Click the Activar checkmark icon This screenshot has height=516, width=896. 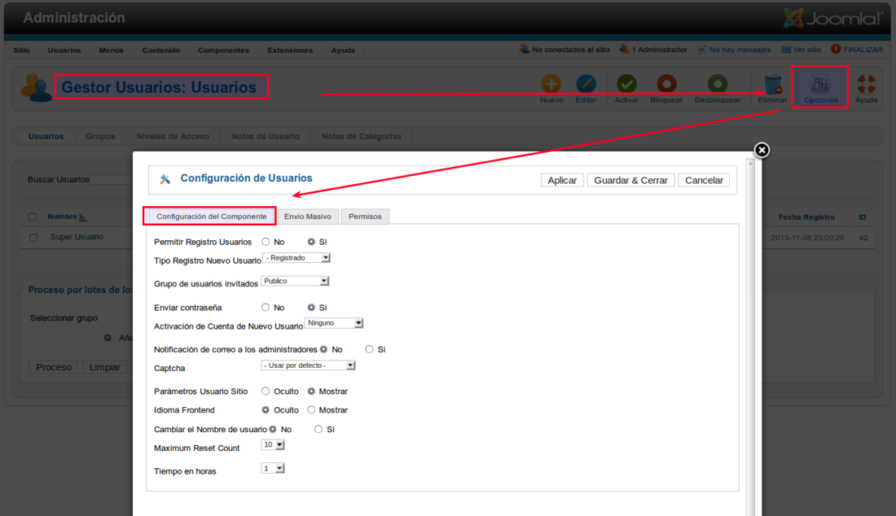626,84
